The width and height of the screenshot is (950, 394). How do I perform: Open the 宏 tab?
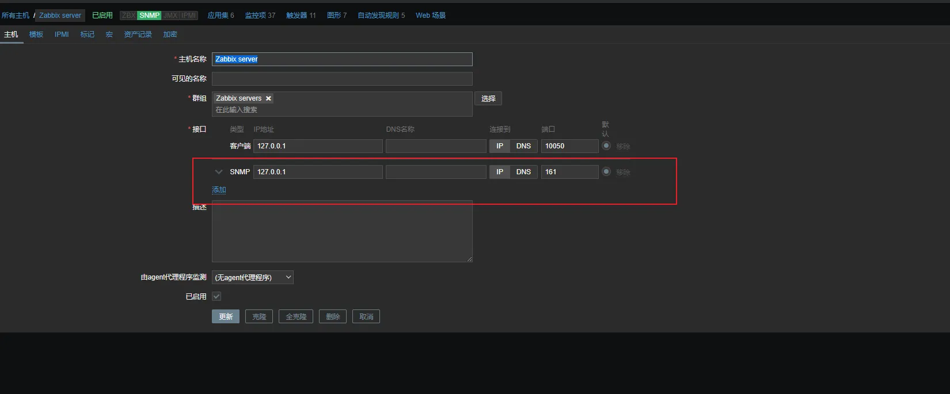click(109, 35)
